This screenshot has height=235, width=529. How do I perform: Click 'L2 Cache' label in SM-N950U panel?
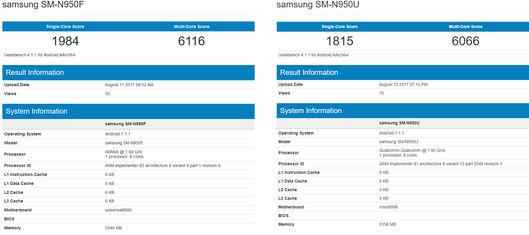coord(288,190)
